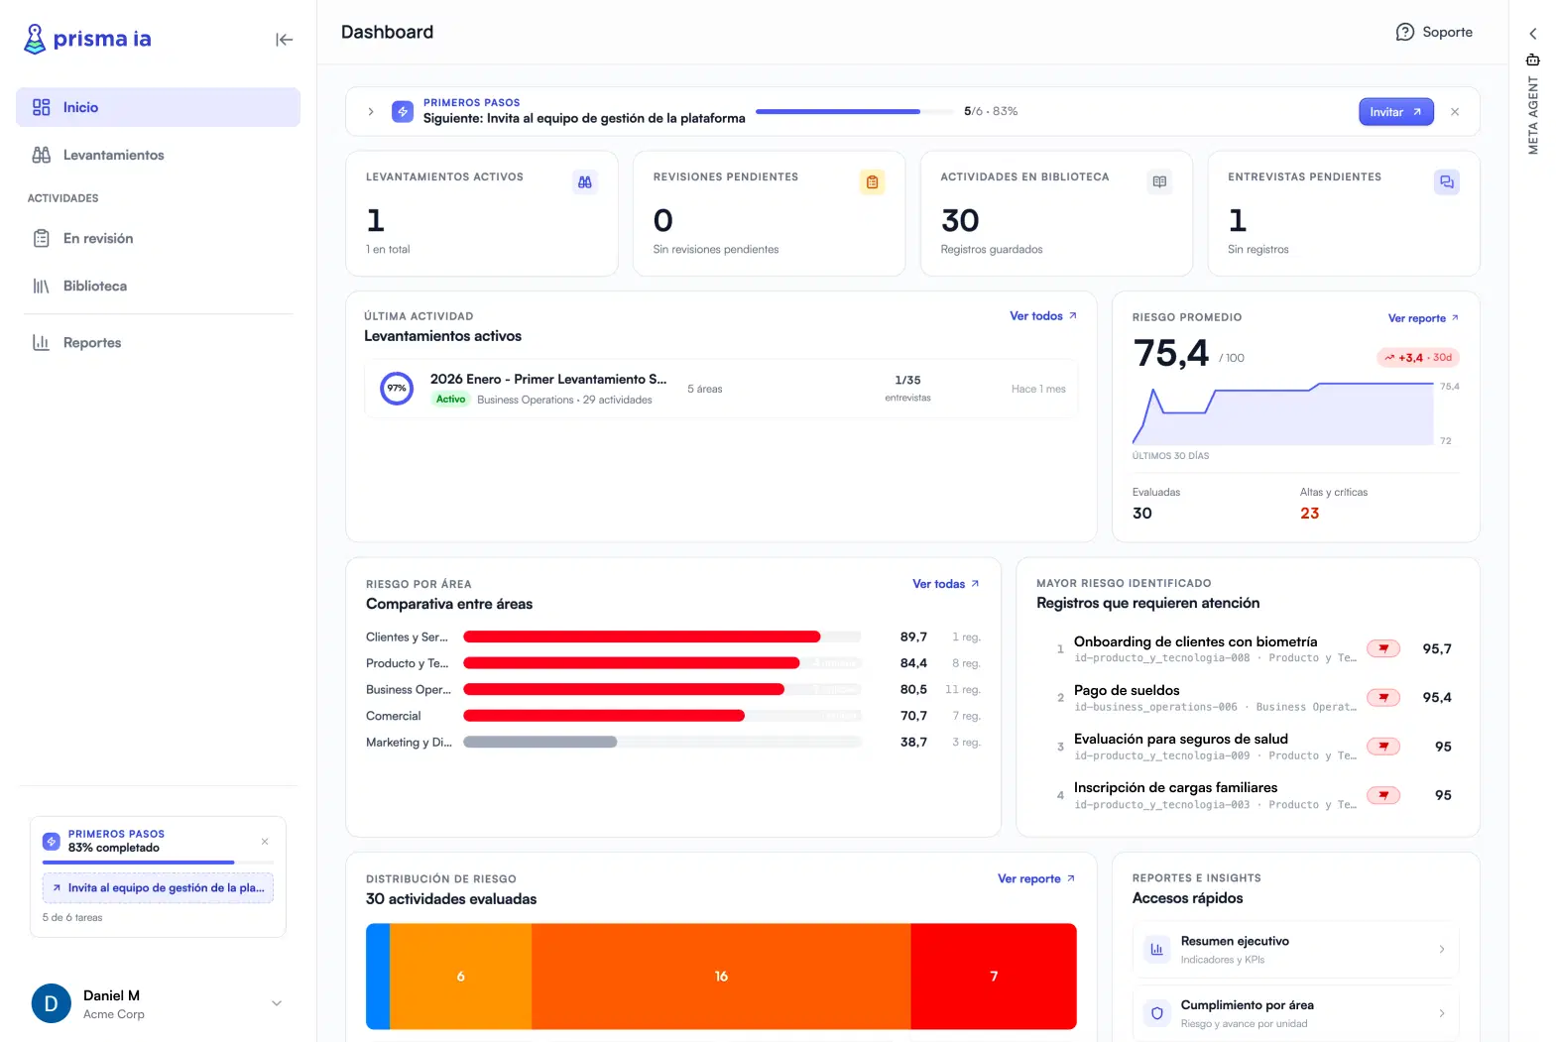This screenshot has width=1556, height=1042.
Task: Click the Entrevistas Pendientes chat icon
Action: pos(1447,181)
